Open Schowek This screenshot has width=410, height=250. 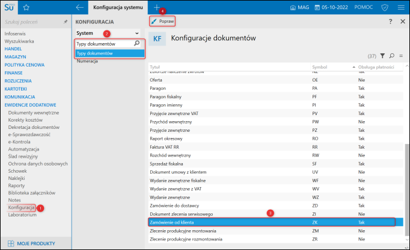[x=17, y=171]
